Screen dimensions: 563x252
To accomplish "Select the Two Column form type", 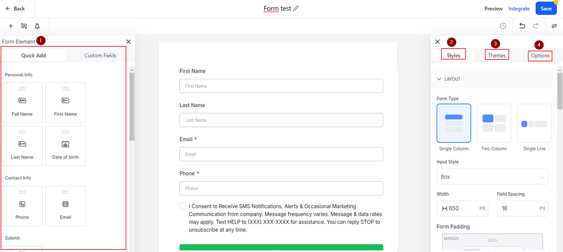I will (494, 123).
